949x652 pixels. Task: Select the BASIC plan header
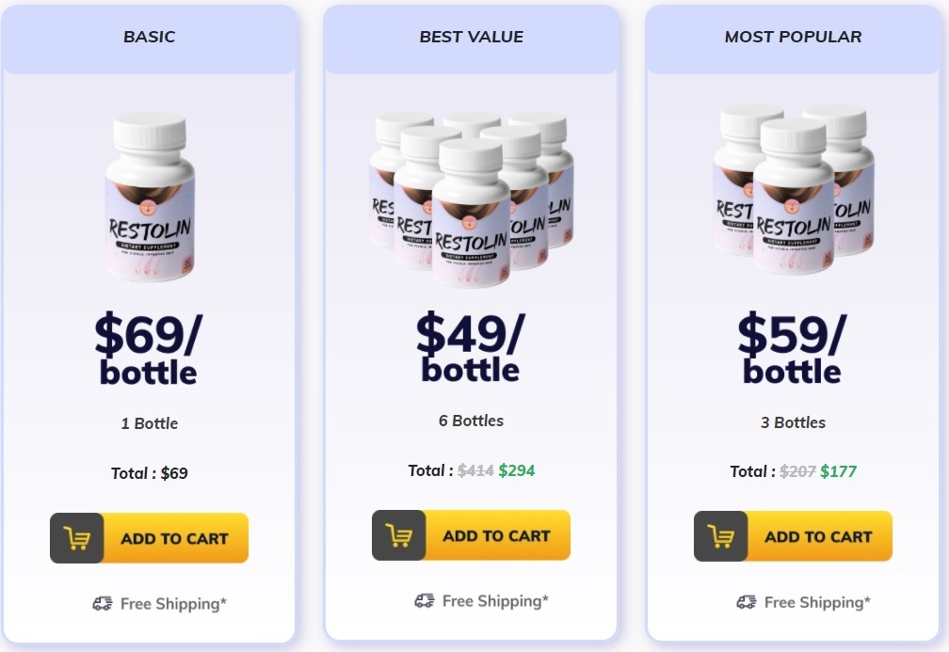150,37
